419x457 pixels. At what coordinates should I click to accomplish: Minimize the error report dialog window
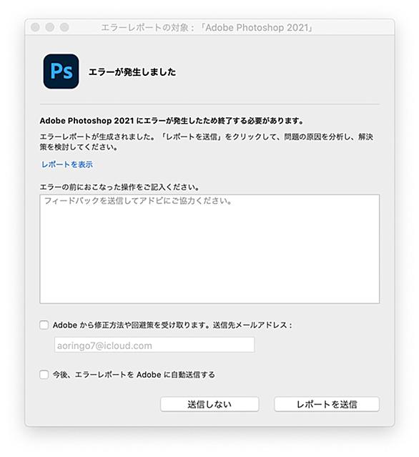click(x=50, y=27)
